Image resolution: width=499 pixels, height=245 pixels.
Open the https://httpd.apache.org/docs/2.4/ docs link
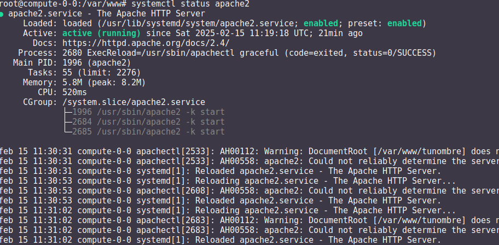(x=146, y=43)
